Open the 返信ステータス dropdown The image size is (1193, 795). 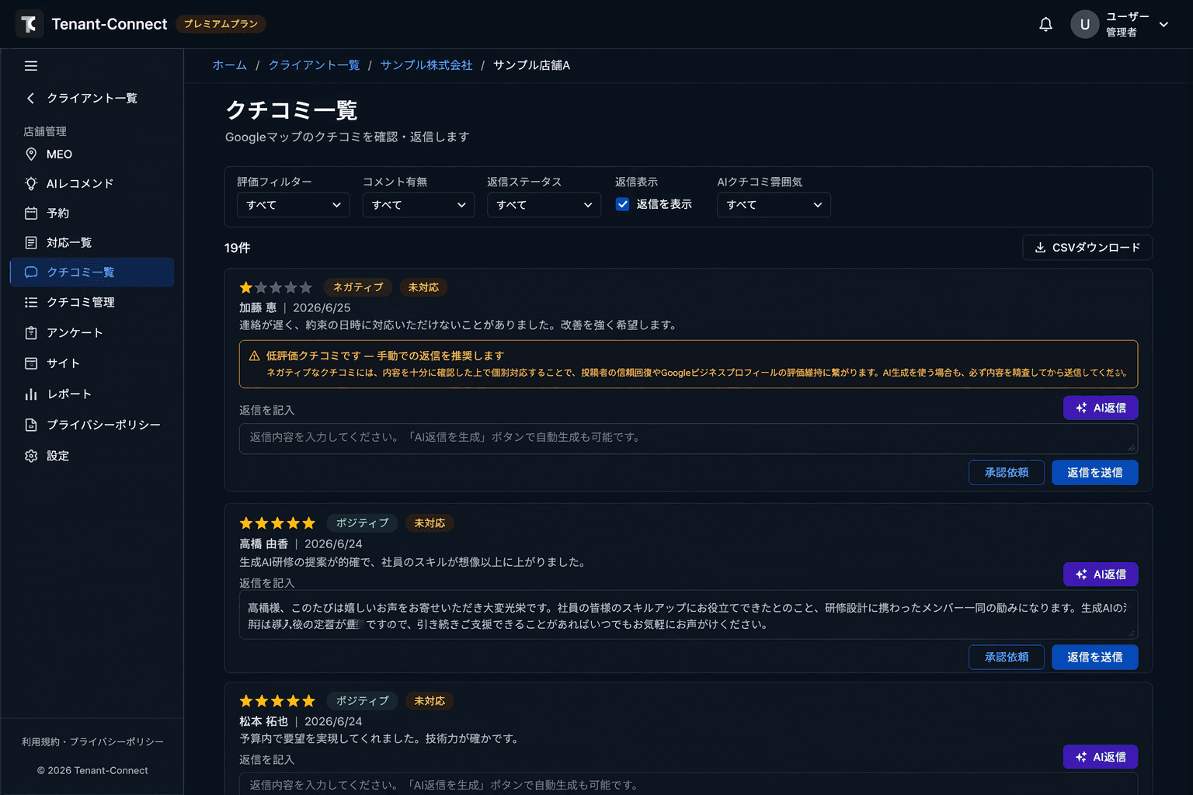coord(544,205)
